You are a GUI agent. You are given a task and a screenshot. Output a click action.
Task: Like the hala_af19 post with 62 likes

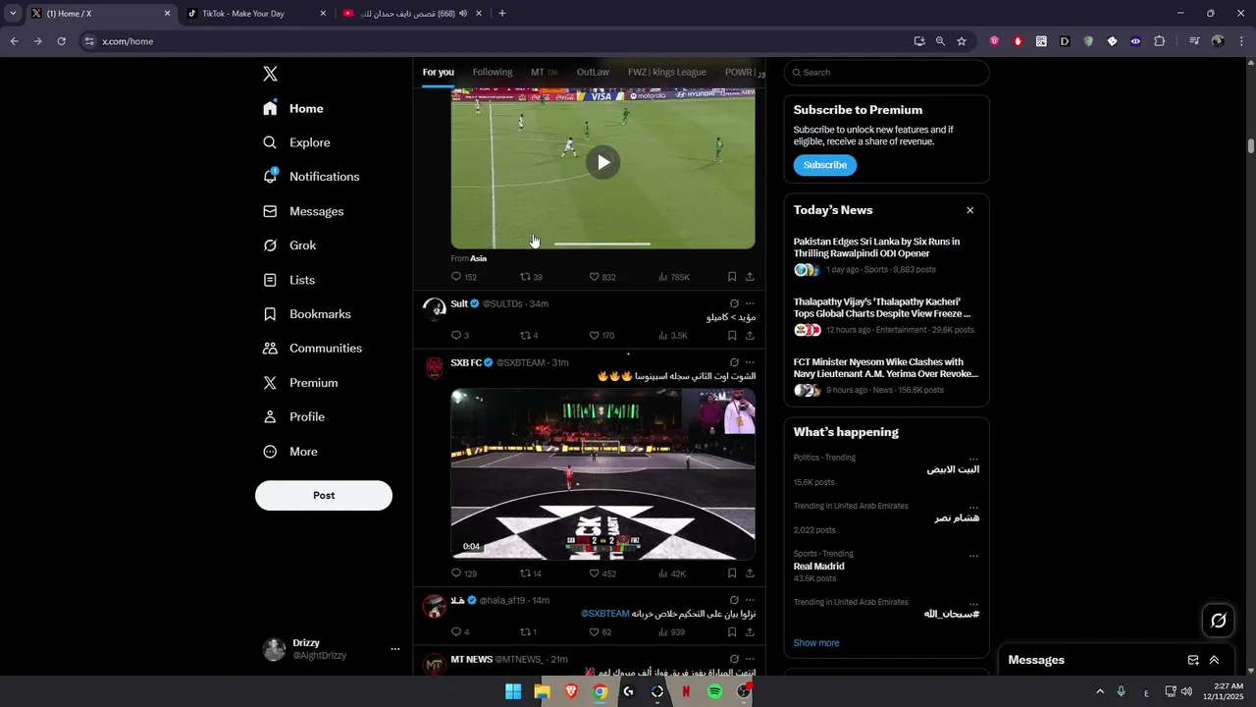pos(600,632)
